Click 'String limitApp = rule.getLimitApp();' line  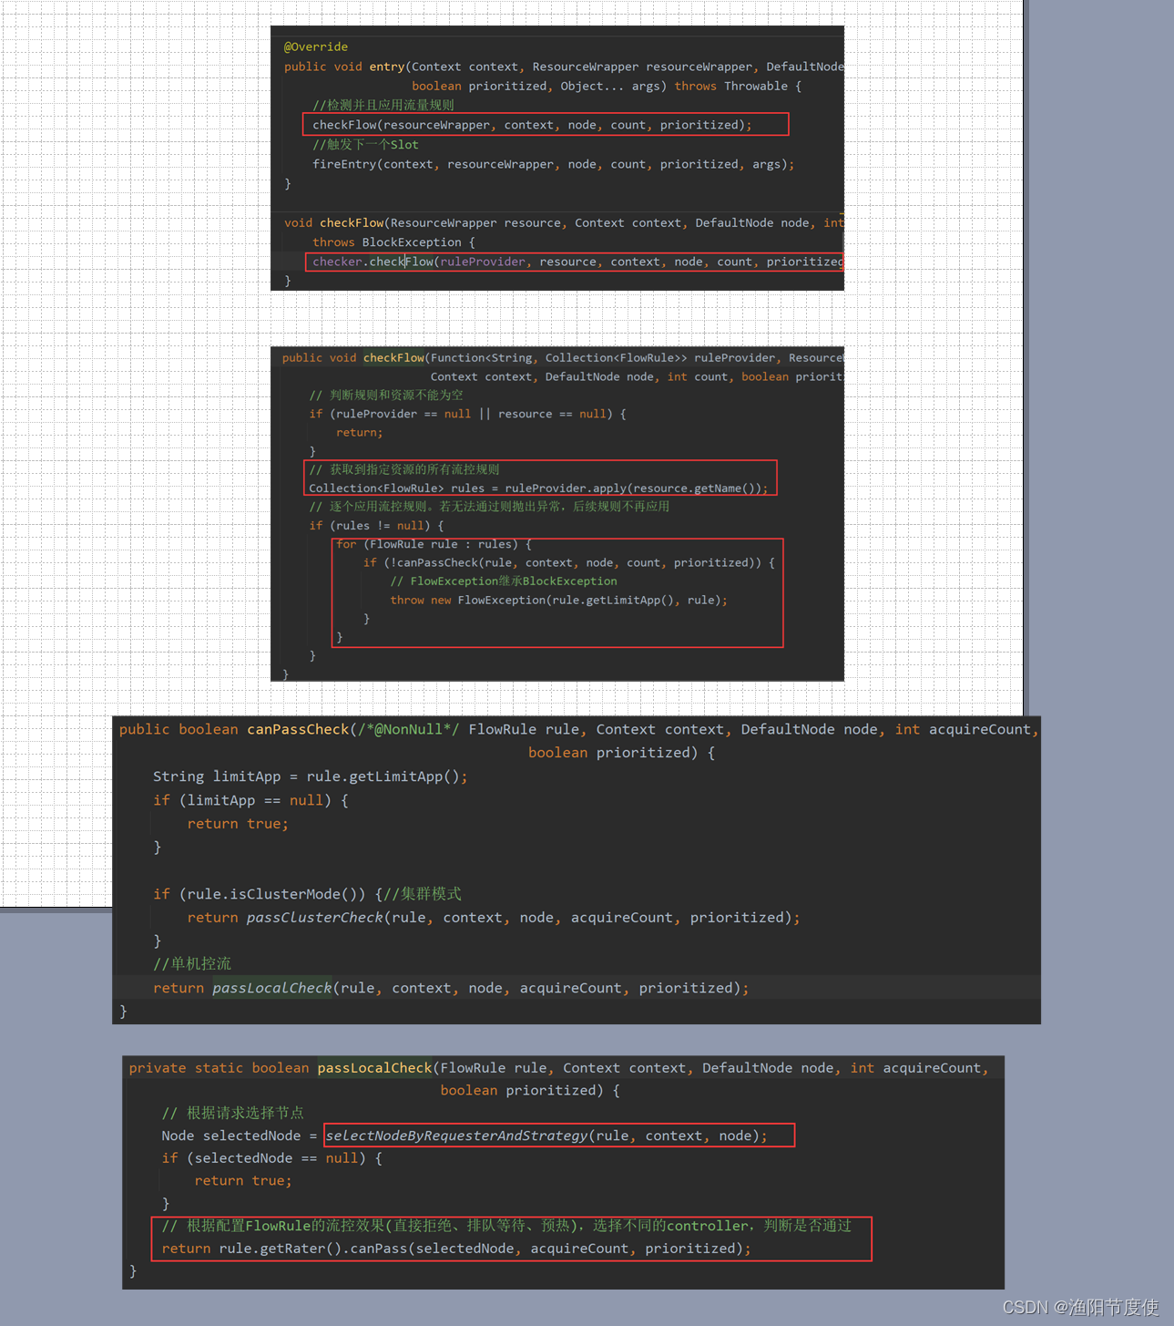310,776
